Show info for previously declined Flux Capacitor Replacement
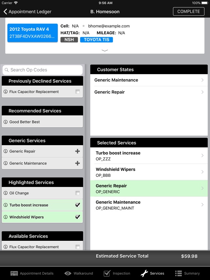The width and height of the screenshot is (210, 280). click(x=6, y=91)
